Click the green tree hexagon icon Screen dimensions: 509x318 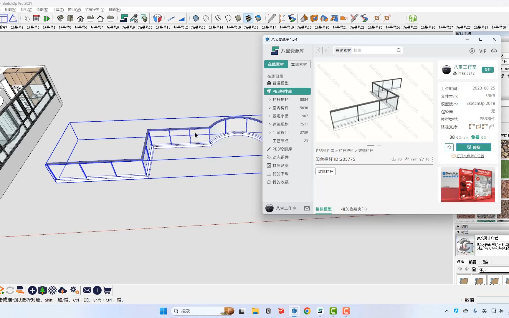pyautogui.click(x=42, y=291)
